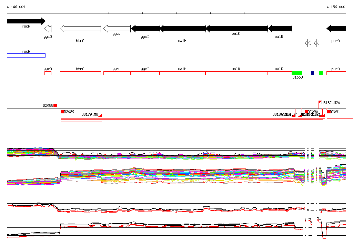Image resolution: width=353 pixels, height=246 pixels.
Task: Select the D2089 red marker square
Action: tap(63, 112)
